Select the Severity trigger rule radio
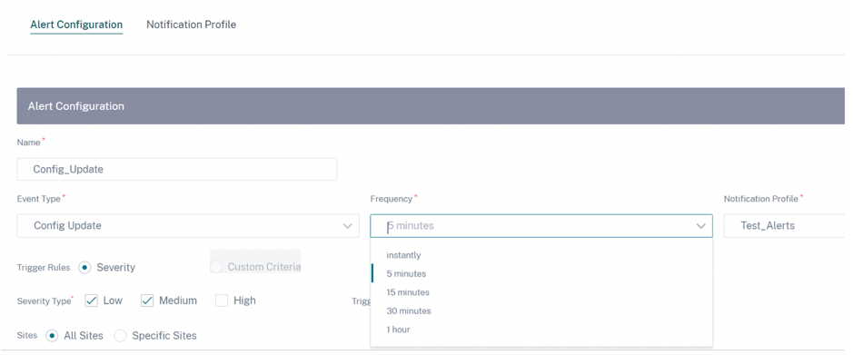Screen dimensions: 853x355 click(x=84, y=268)
